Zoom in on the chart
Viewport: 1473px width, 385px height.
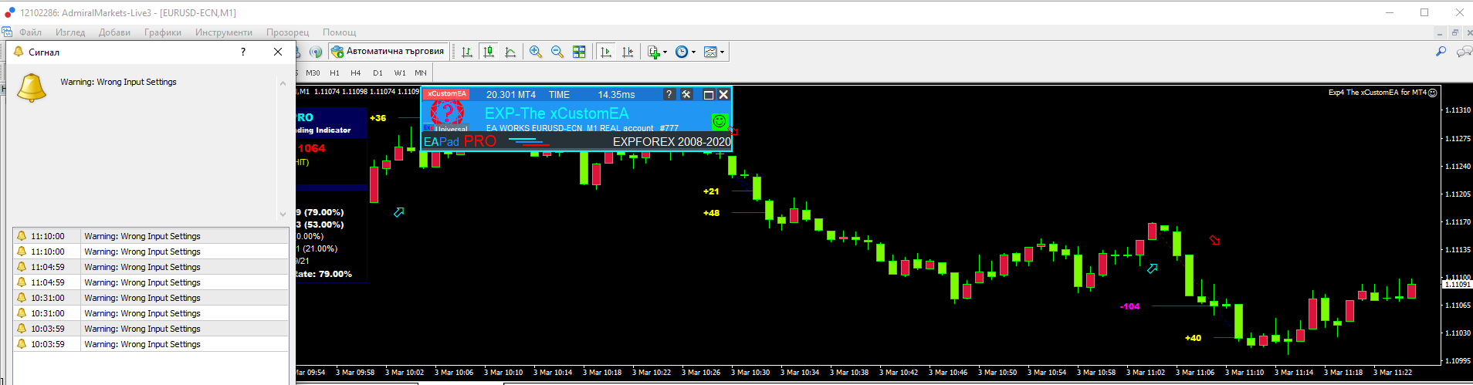point(536,52)
